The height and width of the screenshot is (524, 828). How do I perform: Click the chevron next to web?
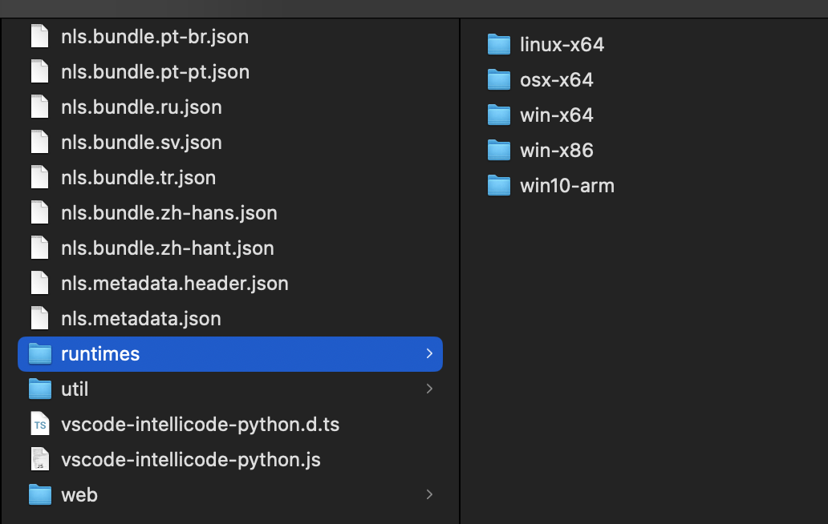pyautogui.click(x=430, y=494)
